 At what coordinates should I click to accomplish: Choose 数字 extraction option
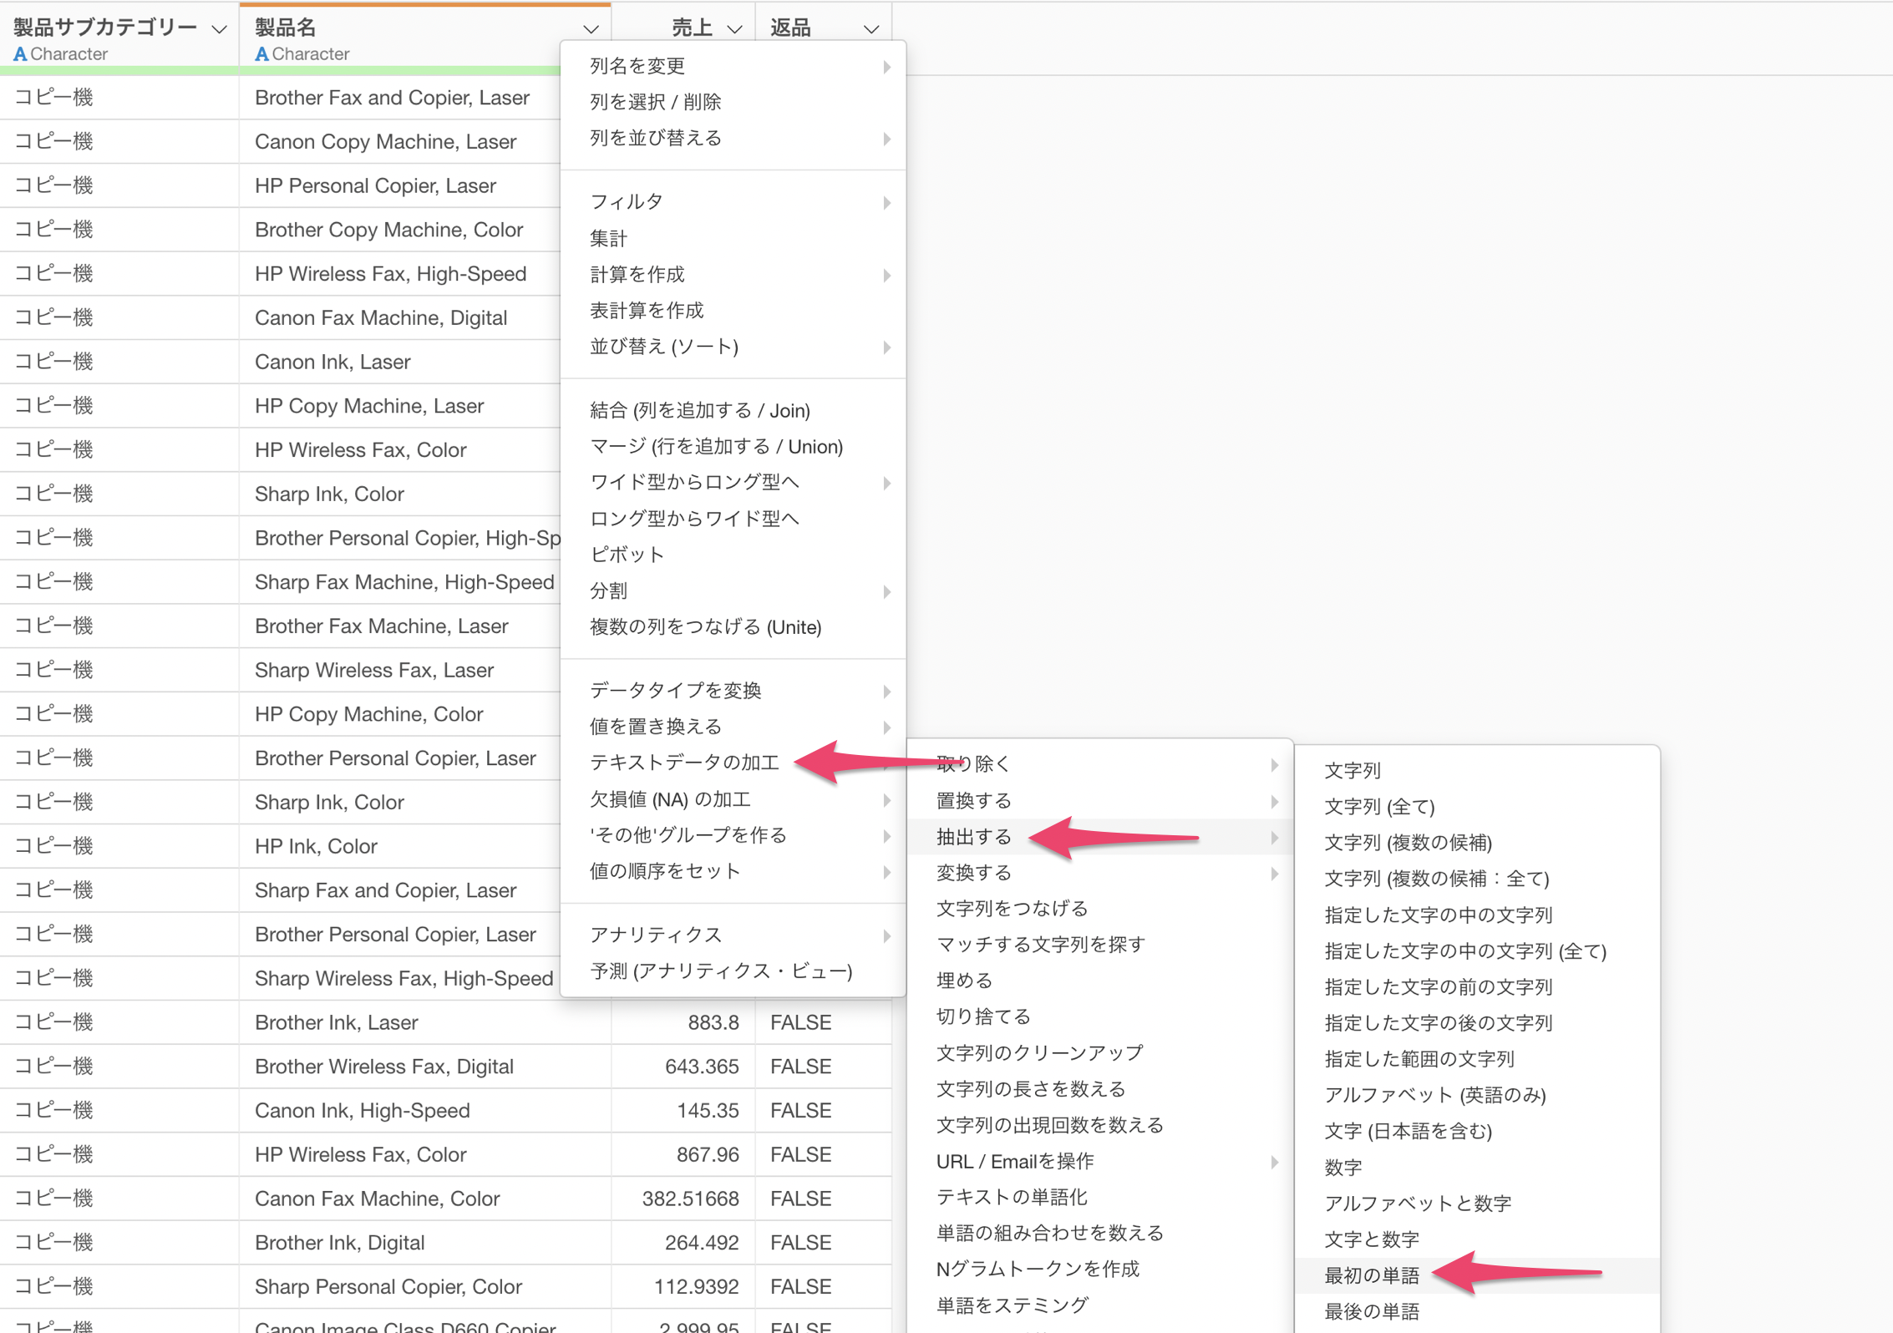tap(1477, 1168)
